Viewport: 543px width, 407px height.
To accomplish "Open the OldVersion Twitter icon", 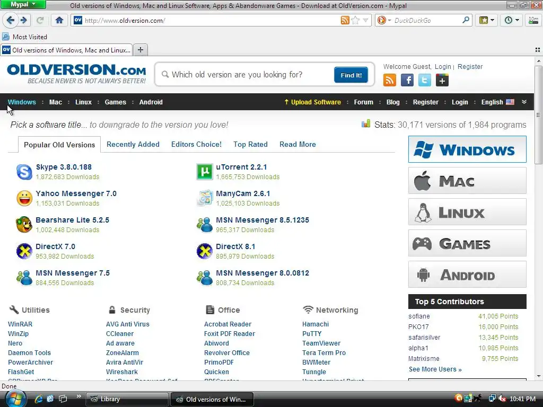I will tap(425, 81).
